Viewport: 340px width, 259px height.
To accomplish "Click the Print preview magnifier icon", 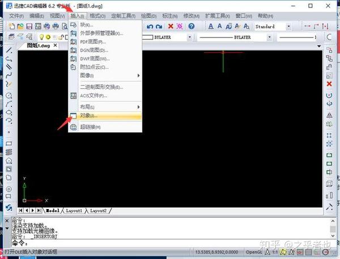I will tap(65, 26).
